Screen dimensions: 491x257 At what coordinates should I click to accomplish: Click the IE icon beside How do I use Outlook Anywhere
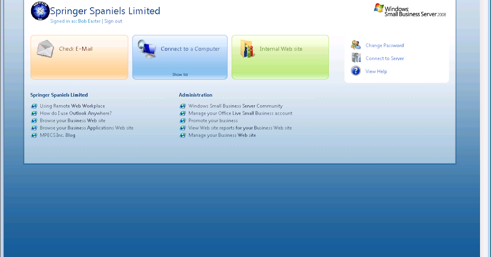[34, 113]
